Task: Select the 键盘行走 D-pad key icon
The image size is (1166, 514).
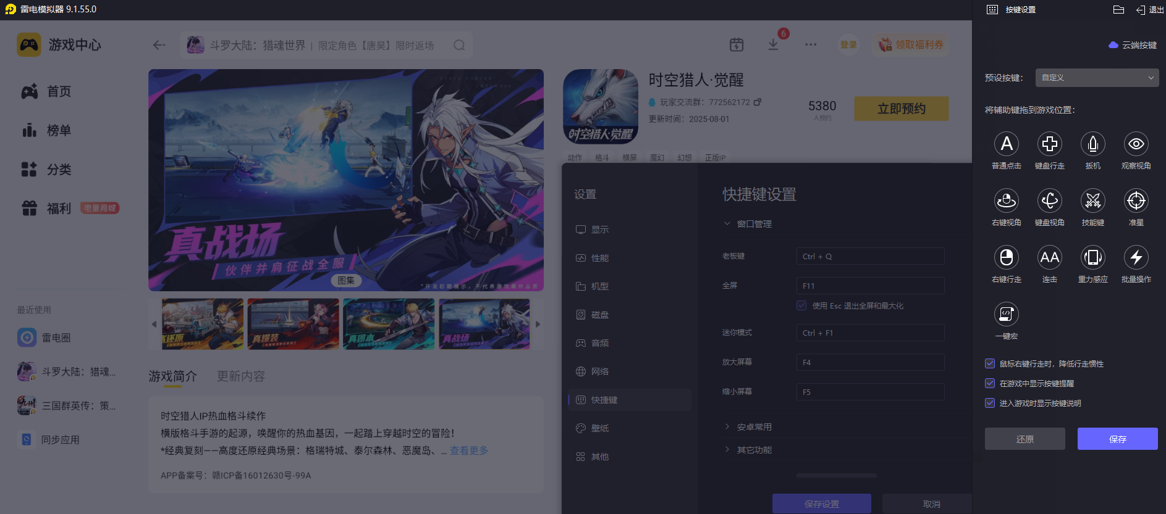Action: pyautogui.click(x=1049, y=144)
